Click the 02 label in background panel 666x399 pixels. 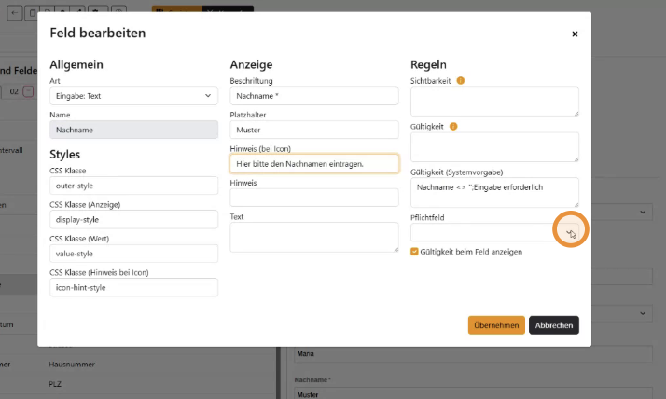coord(14,91)
